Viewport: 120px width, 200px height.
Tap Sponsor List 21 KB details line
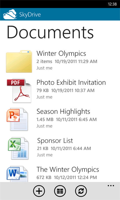coord(64,148)
